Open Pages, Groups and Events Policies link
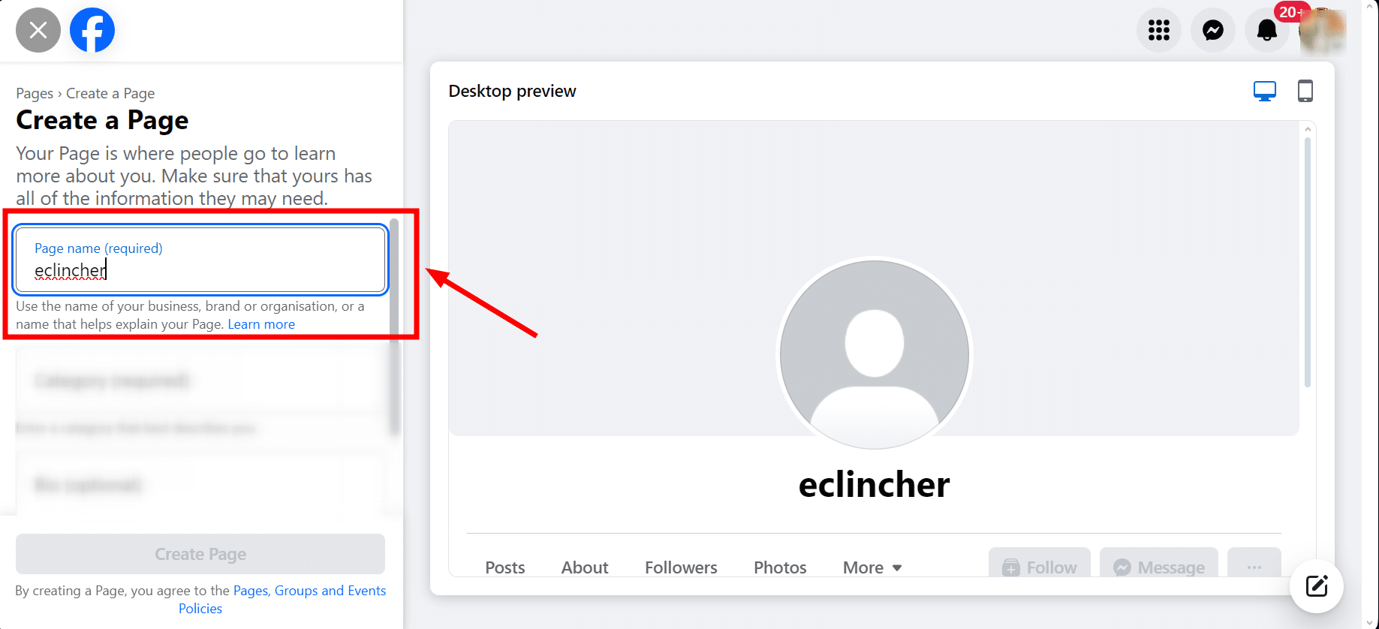Image resolution: width=1379 pixels, height=629 pixels. coord(282,600)
